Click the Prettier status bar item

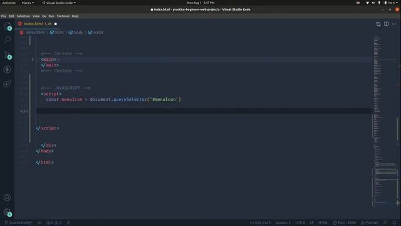(x=369, y=223)
